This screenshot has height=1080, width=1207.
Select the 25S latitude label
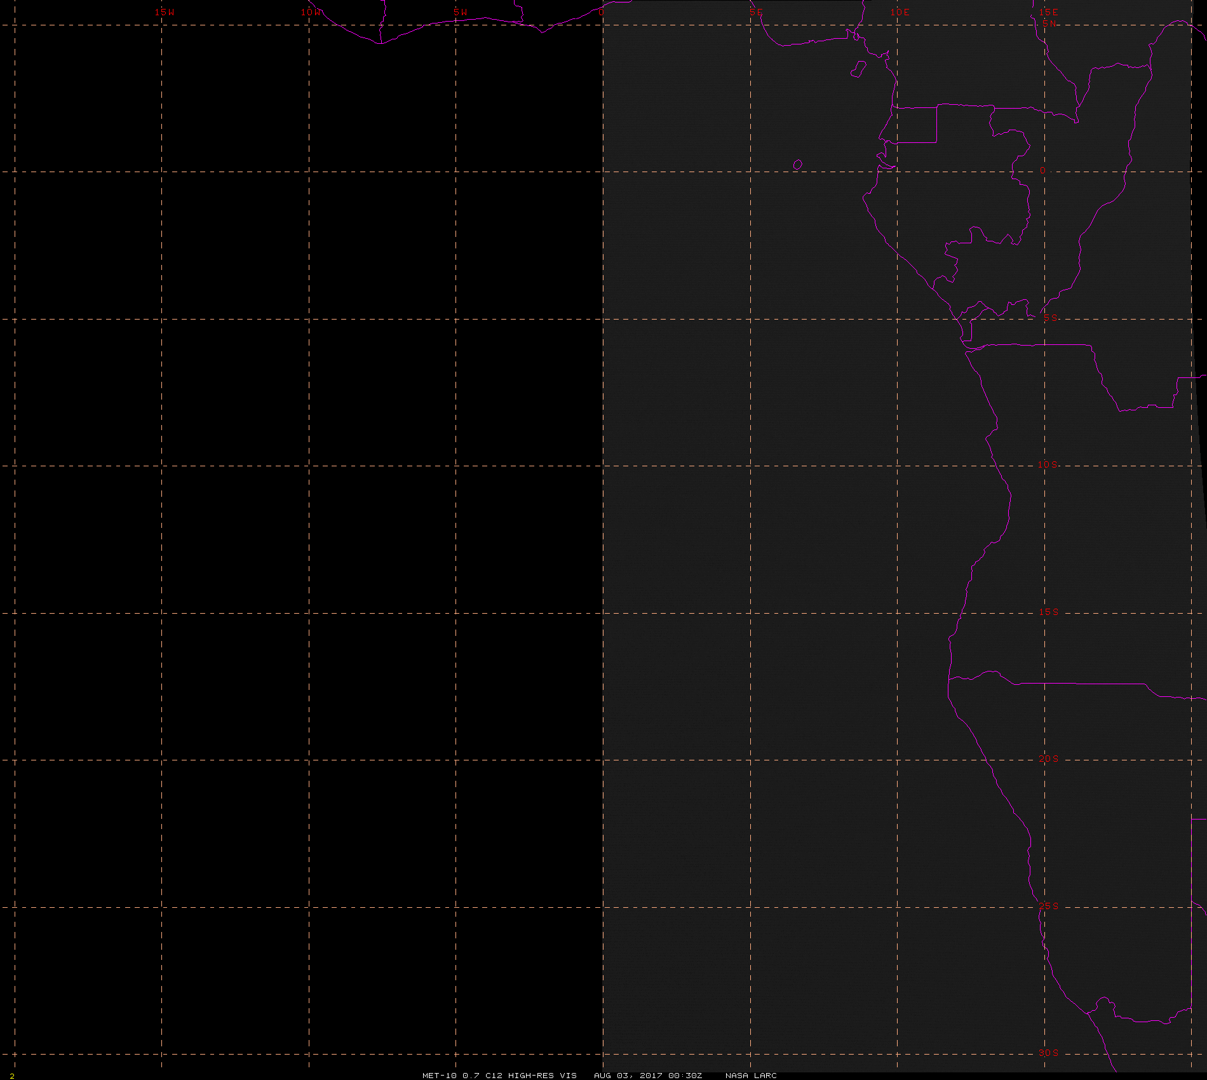coord(1049,906)
